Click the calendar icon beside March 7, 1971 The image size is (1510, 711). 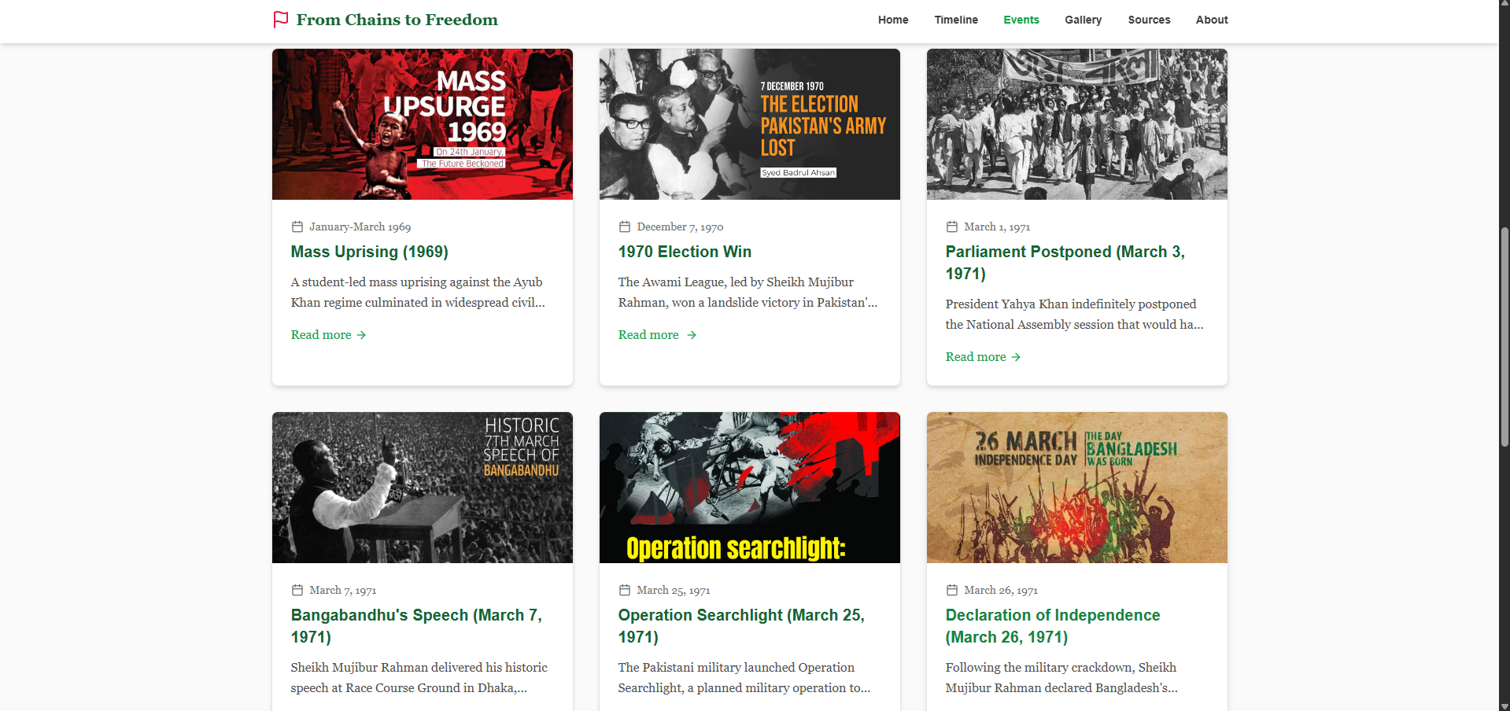[x=297, y=590]
